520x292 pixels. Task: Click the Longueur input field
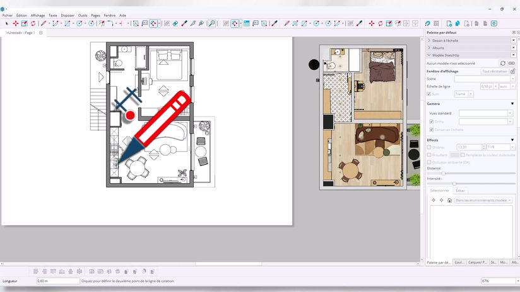click(58, 281)
